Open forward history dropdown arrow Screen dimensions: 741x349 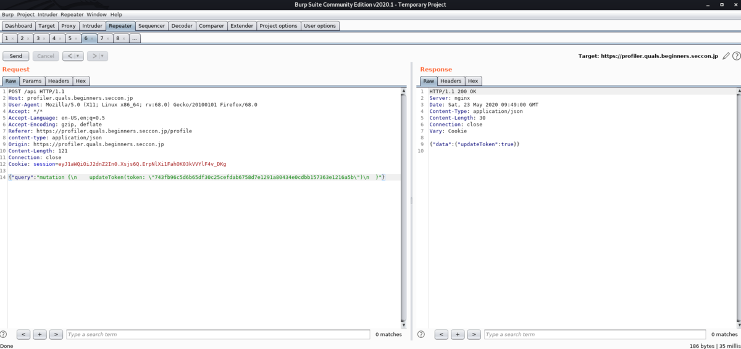[x=103, y=56]
